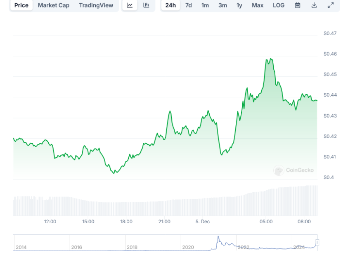Show Max historical price range
Image resolution: width=355 pixels, height=255 pixels.
(258, 5)
